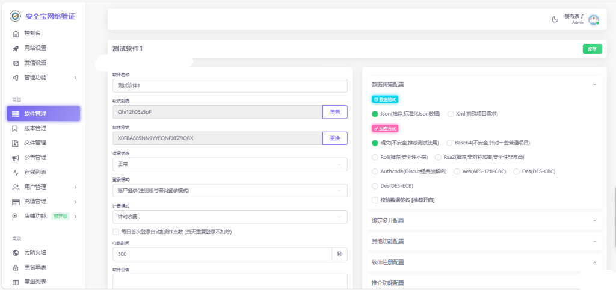This screenshot has height=290, width=616.
Task: Click the 软件识别码 field Qhi12h05z5pF
Action: (x=218, y=112)
